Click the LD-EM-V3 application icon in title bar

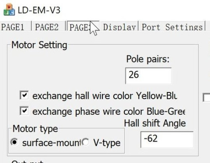pyautogui.click(x=9, y=10)
